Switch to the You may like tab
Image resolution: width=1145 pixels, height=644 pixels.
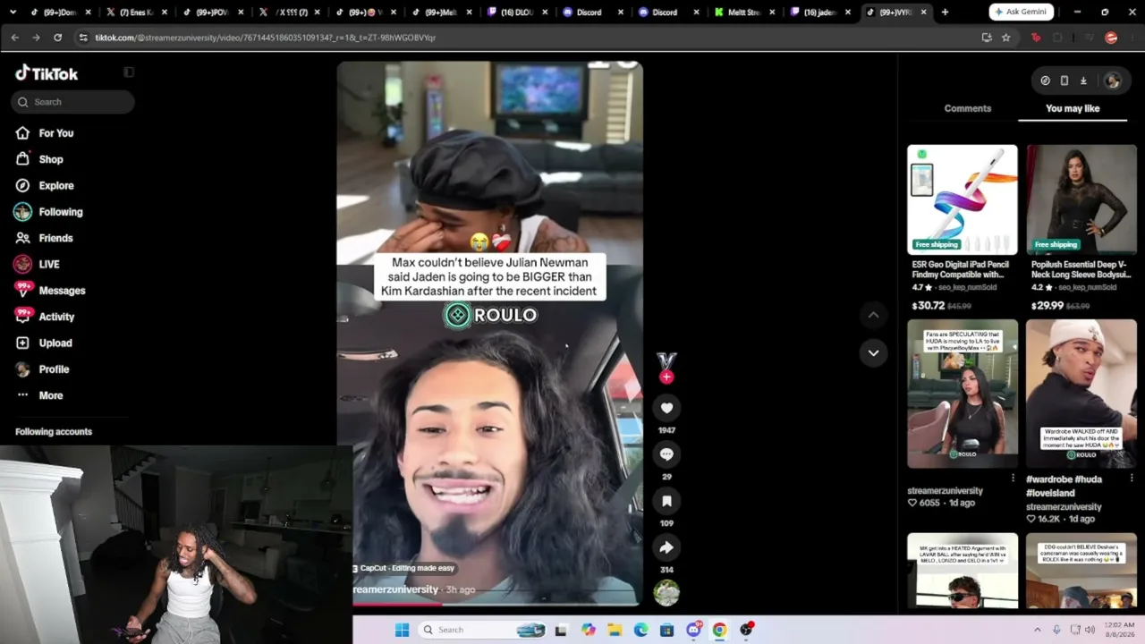point(1073,108)
